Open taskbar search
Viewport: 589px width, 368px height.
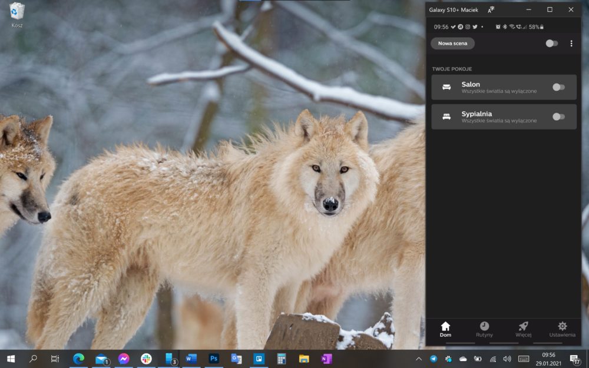pyautogui.click(x=33, y=359)
